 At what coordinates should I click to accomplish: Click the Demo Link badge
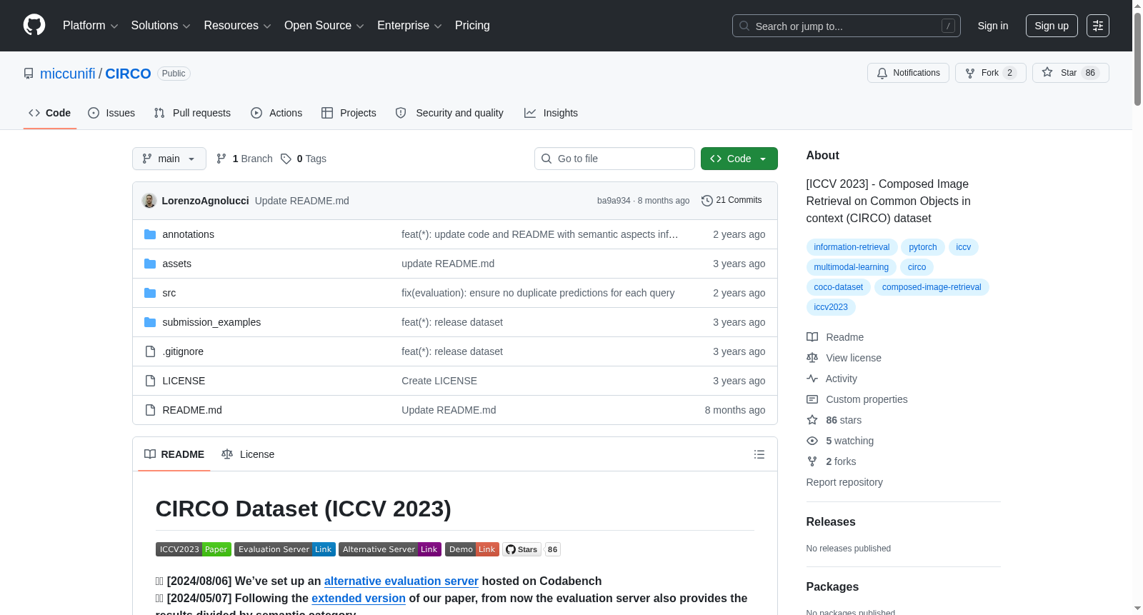point(472,549)
